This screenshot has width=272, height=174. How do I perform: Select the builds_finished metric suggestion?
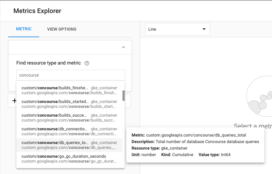(69, 90)
